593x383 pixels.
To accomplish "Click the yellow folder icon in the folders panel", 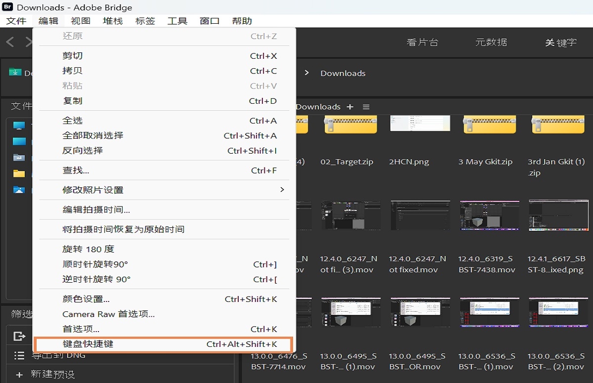I will click(x=19, y=174).
